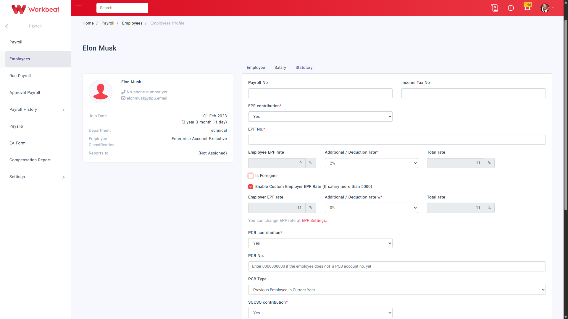Open notifications with 146 badge

pos(527,7)
